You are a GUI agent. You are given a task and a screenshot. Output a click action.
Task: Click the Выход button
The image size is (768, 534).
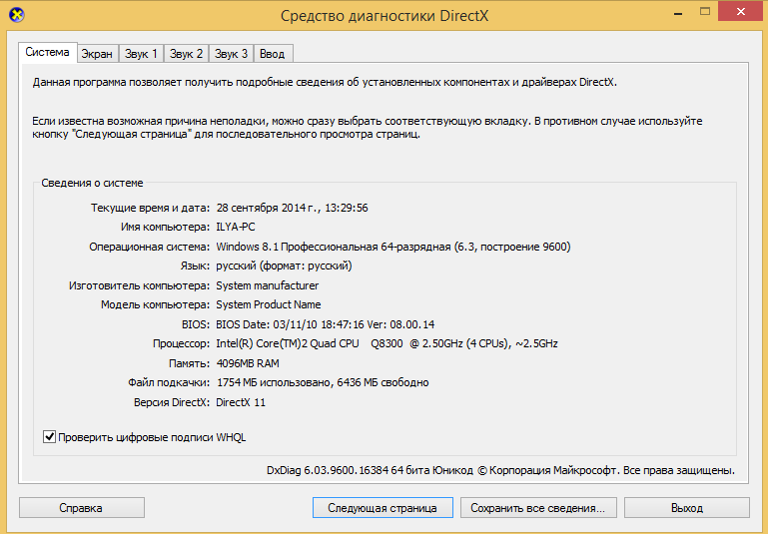pyautogui.click(x=687, y=508)
